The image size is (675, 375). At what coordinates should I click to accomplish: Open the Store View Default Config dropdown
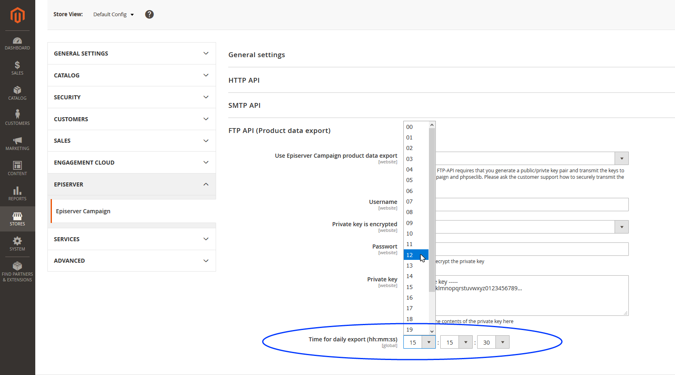coord(114,15)
